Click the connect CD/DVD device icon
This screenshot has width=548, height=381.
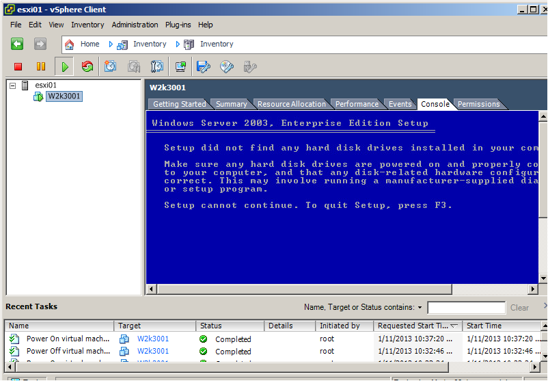tap(226, 66)
